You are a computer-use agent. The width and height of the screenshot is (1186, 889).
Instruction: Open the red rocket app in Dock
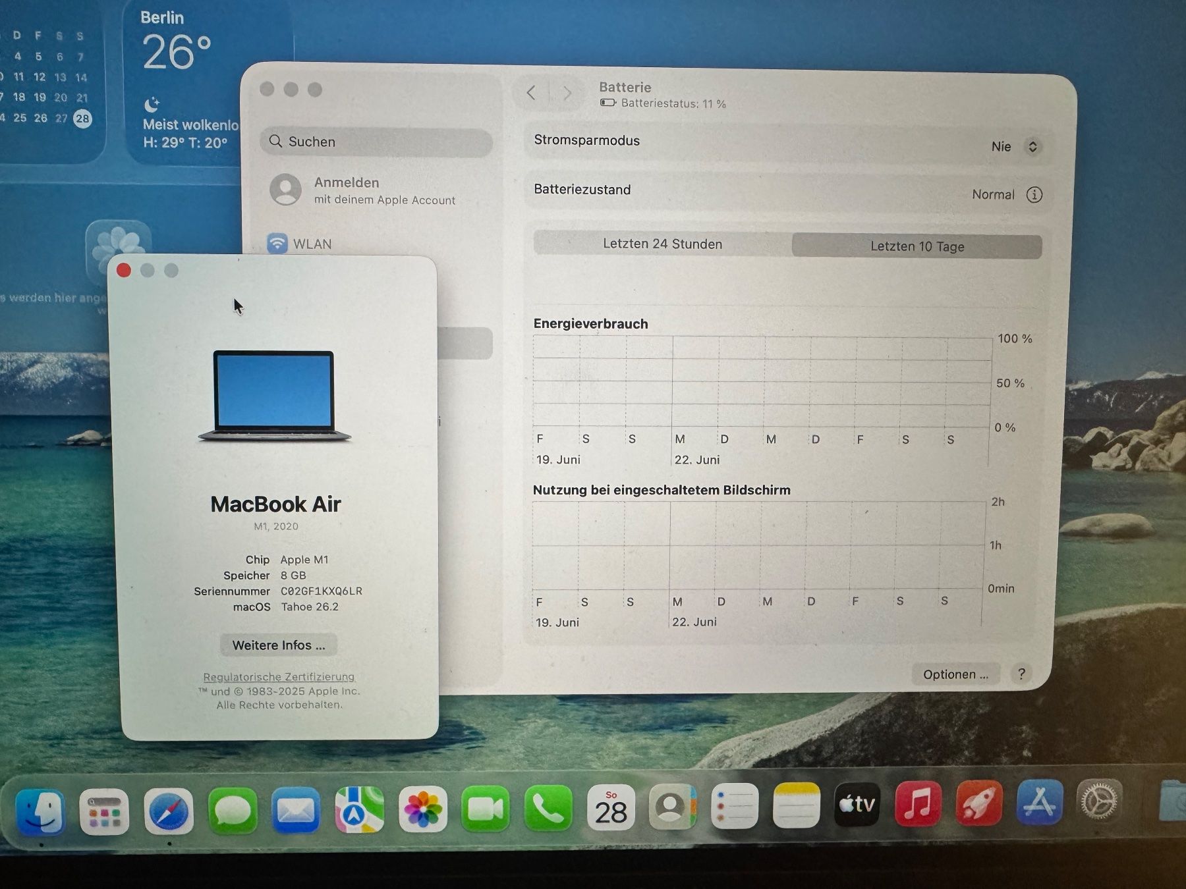978,803
